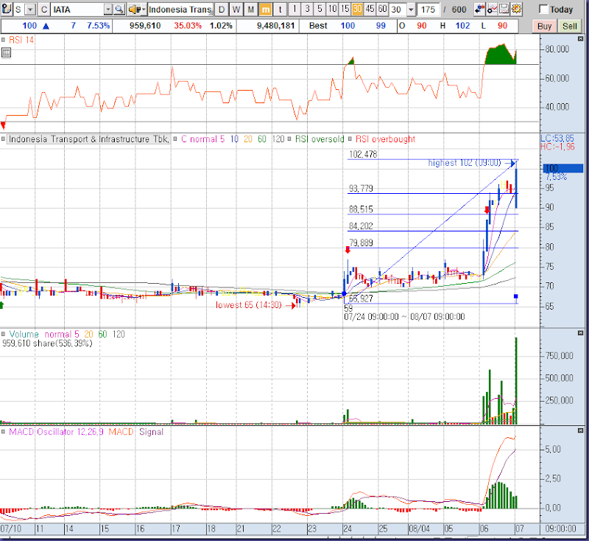The height and width of the screenshot is (541, 589).
Task: Click the 35.03% turnover value
Action: coord(188,26)
